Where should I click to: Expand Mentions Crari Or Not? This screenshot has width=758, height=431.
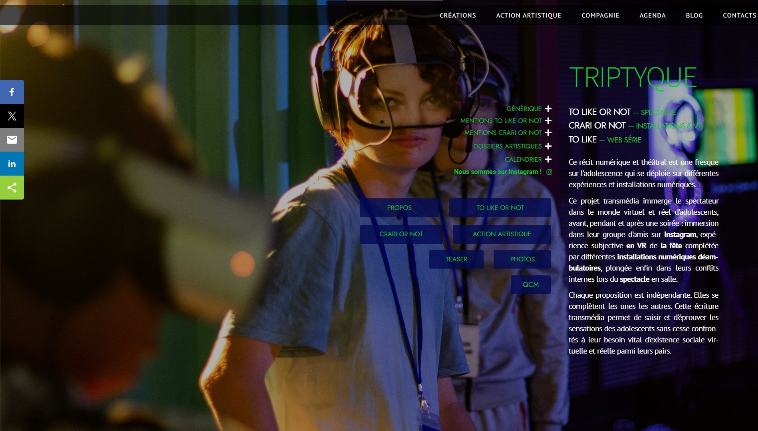(548, 132)
